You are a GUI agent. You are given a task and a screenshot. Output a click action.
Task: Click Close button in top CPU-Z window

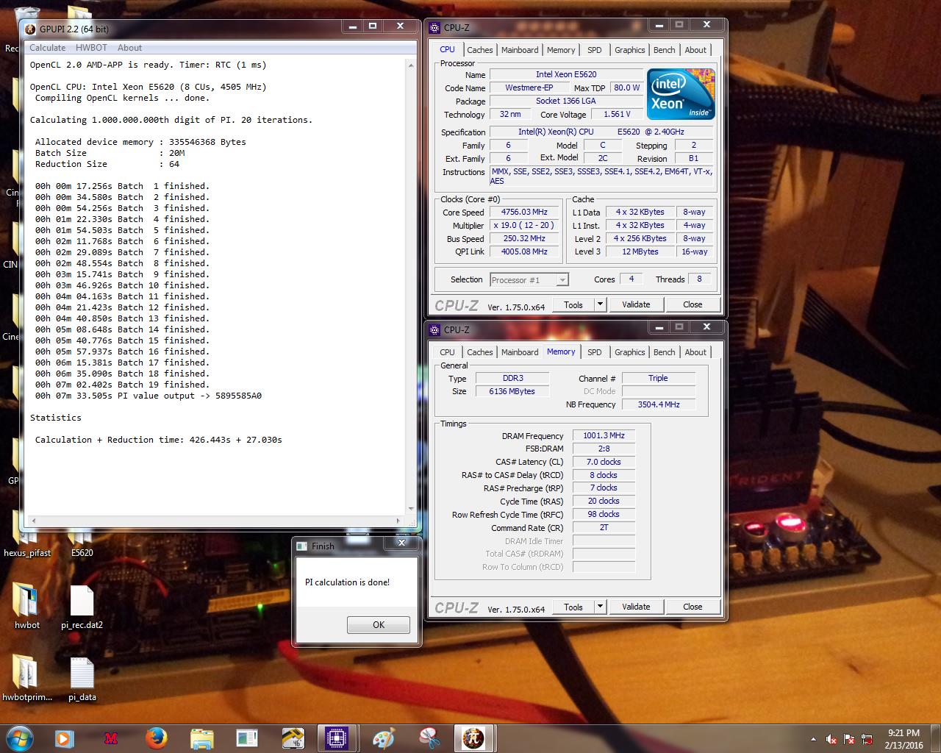coord(693,304)
